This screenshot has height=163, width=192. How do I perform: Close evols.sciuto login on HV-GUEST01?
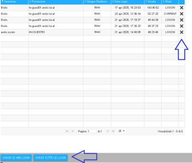click(x=181, y=32)
